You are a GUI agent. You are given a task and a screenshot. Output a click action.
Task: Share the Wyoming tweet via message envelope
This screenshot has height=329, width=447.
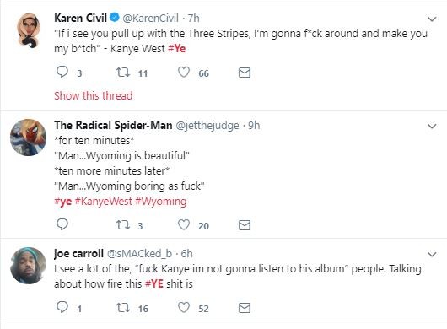pos(245,225)
